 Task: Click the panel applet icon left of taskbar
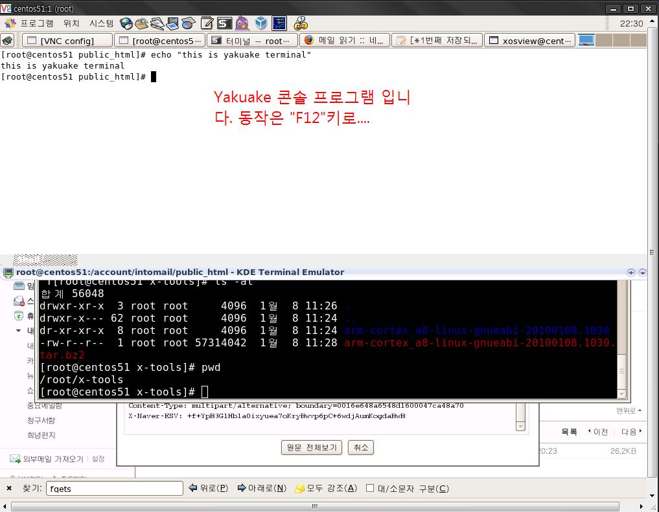(x=8, y=41)
